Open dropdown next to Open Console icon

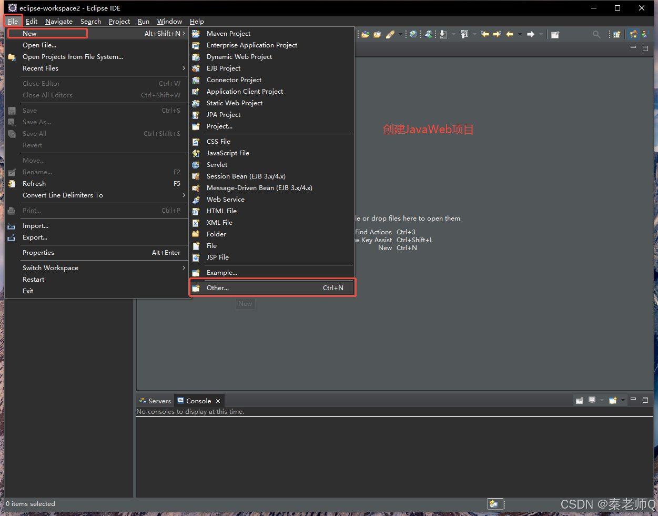pyautogui.click(x=623, y=401)
